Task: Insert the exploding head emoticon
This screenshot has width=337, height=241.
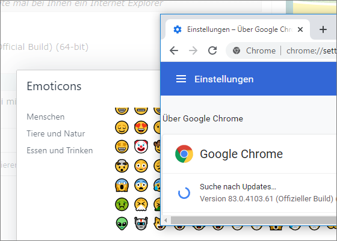Action: tap(122, 166)
